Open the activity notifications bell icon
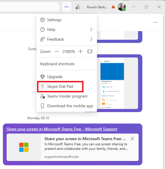Screen dimensions: 165x169 pos(78,7)
